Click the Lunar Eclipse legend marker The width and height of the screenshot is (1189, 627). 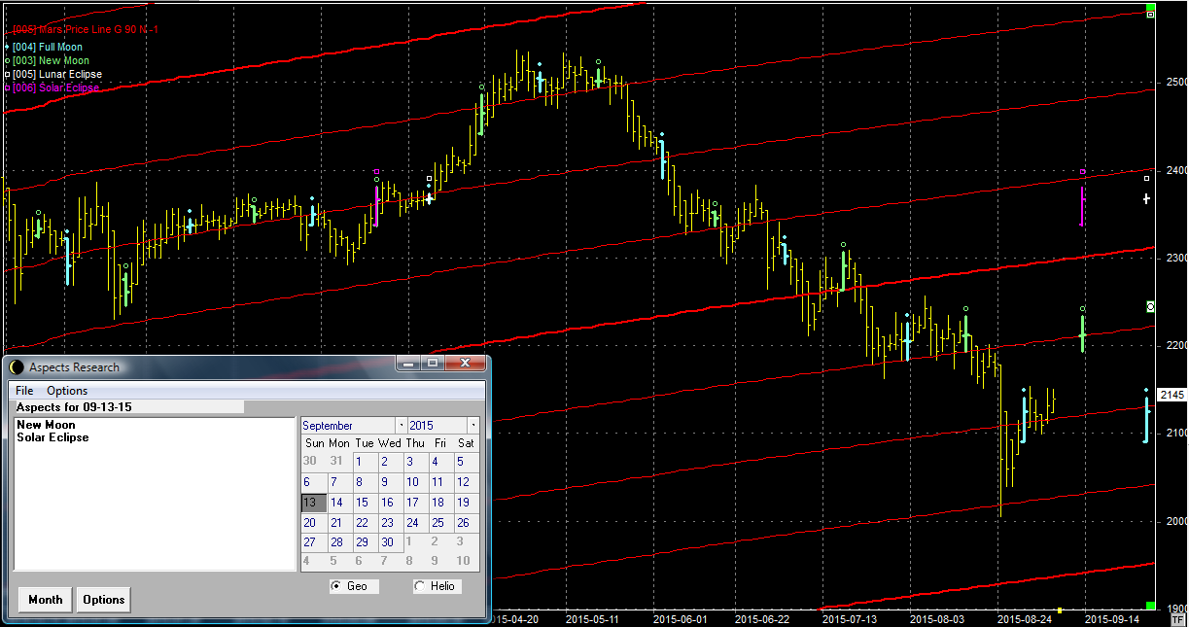click(8, 74)
